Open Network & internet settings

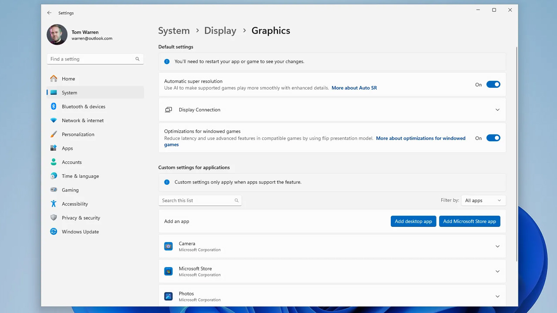pyautogui.click(x=95, y=120)
